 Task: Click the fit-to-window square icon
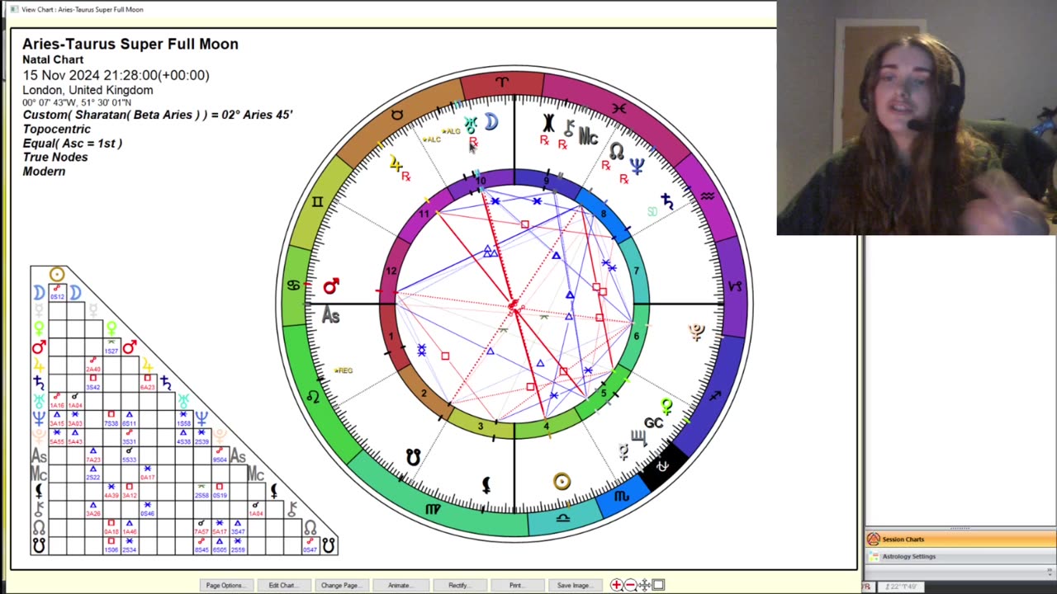658,585
